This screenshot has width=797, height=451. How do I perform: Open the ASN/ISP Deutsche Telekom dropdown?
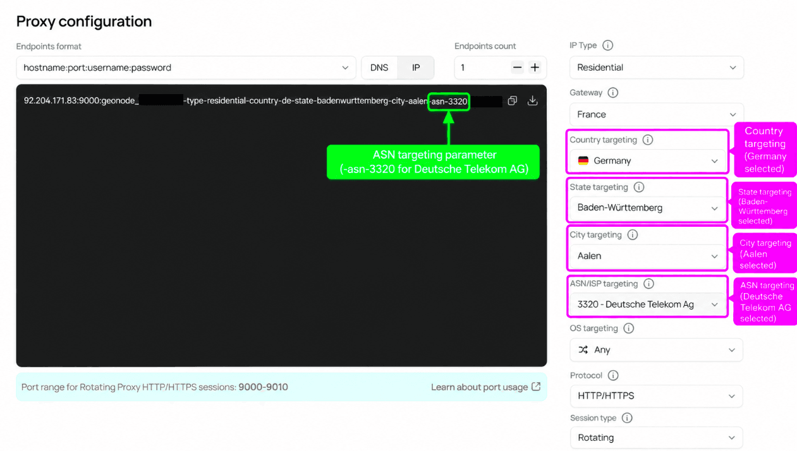click(648, 304)
